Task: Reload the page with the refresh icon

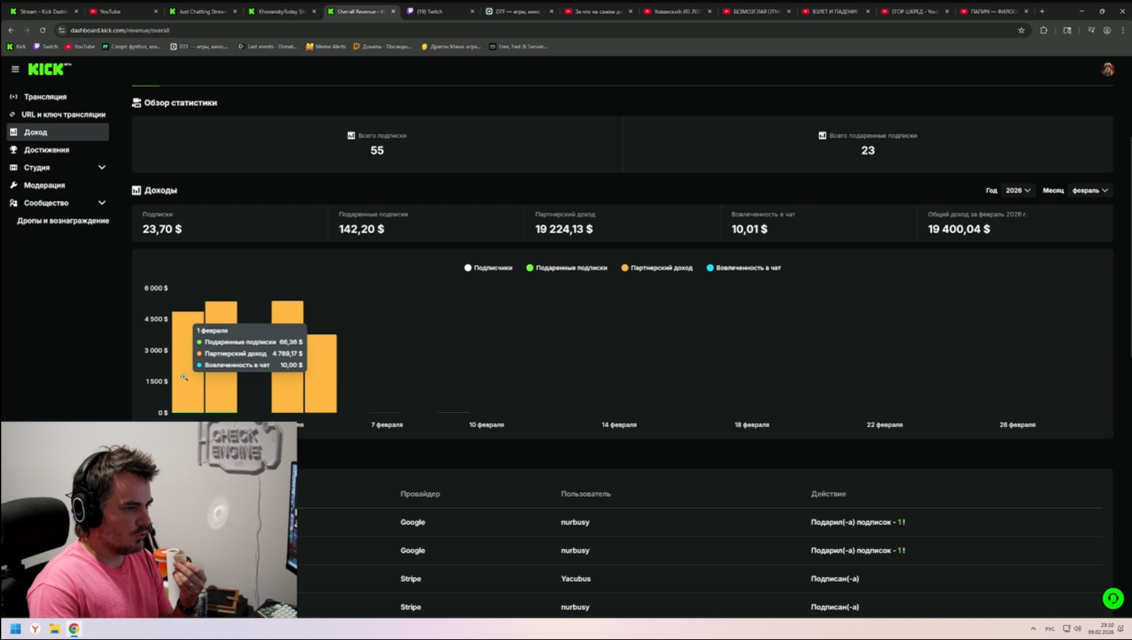Action: point(43,30)
